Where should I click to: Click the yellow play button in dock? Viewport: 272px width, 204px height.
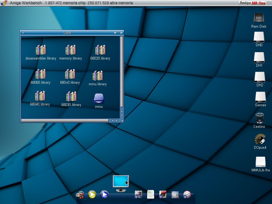(x=92, y=194)
